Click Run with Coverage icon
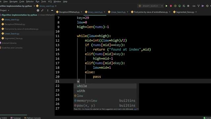This screenshot has height=119, width=211. pos(175,6)
